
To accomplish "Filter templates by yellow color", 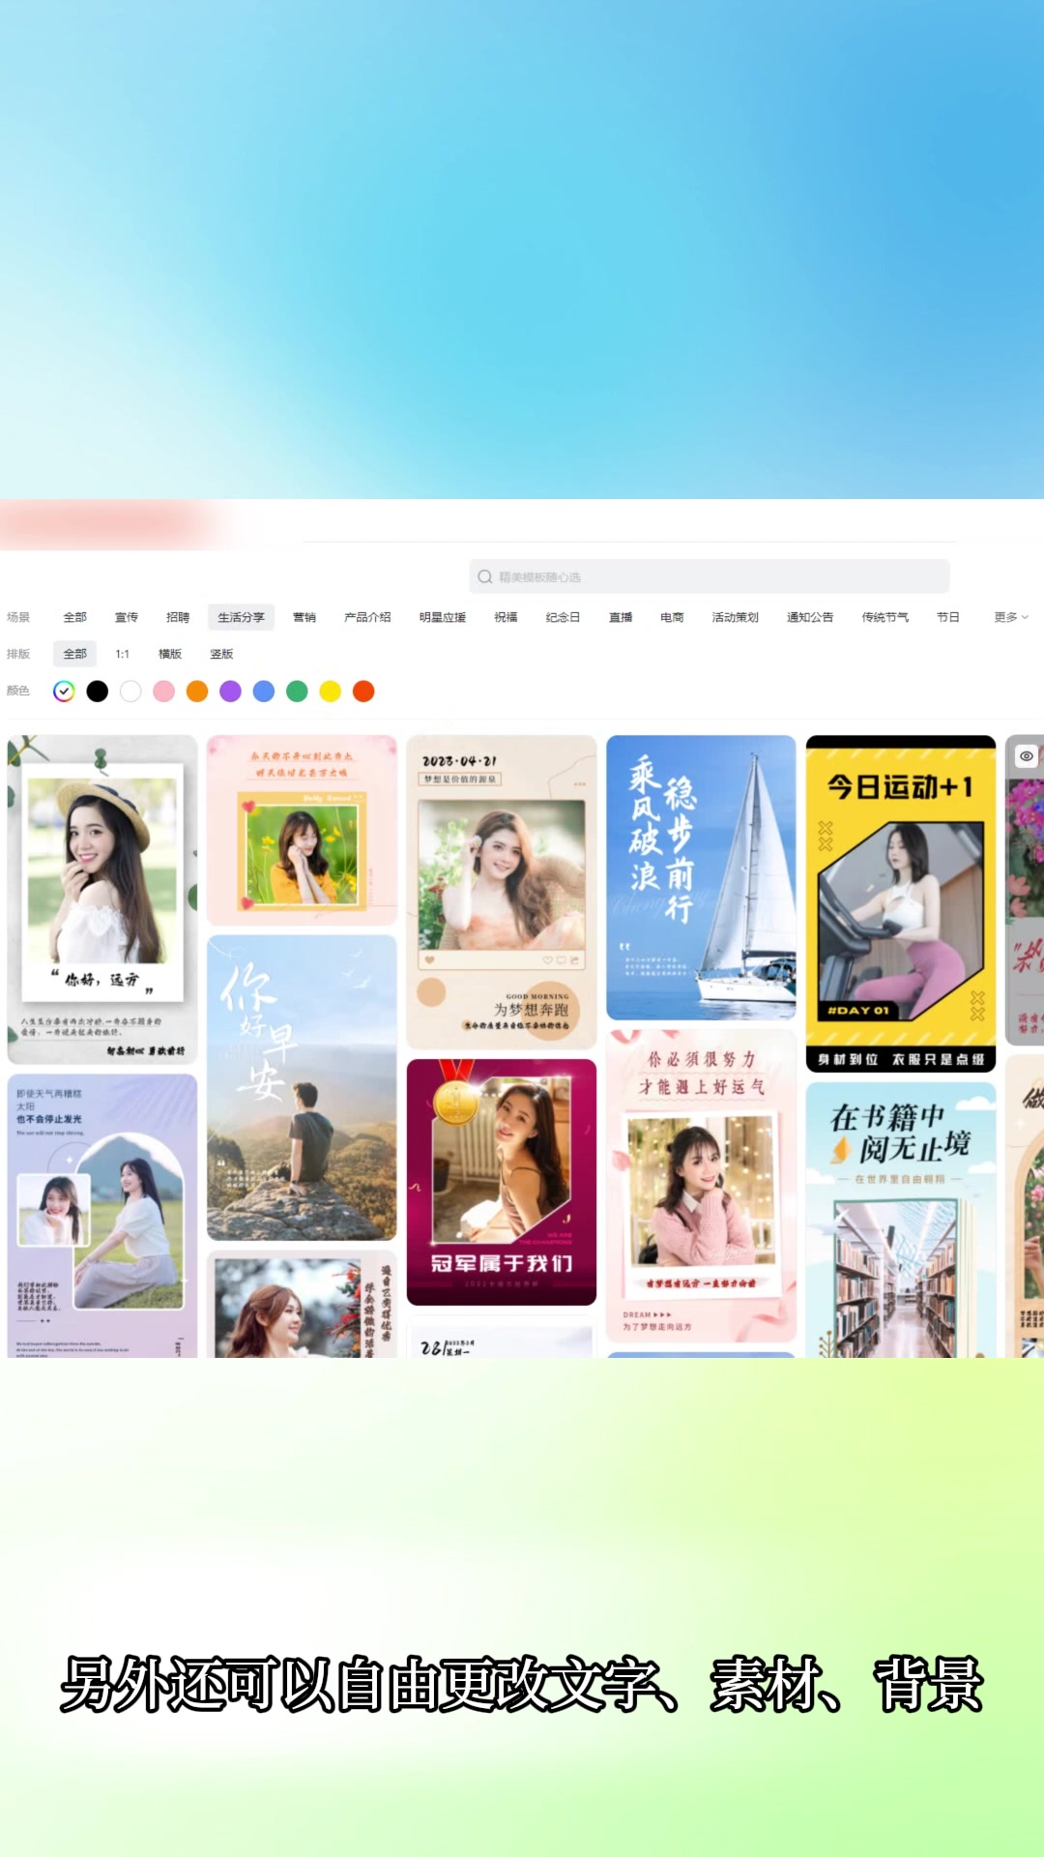I will tap(331, 692).
